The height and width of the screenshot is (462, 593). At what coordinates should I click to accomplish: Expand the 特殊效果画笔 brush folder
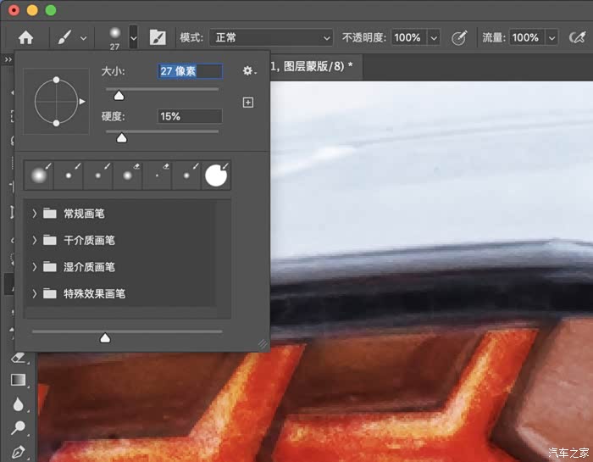tap(35, 293)
